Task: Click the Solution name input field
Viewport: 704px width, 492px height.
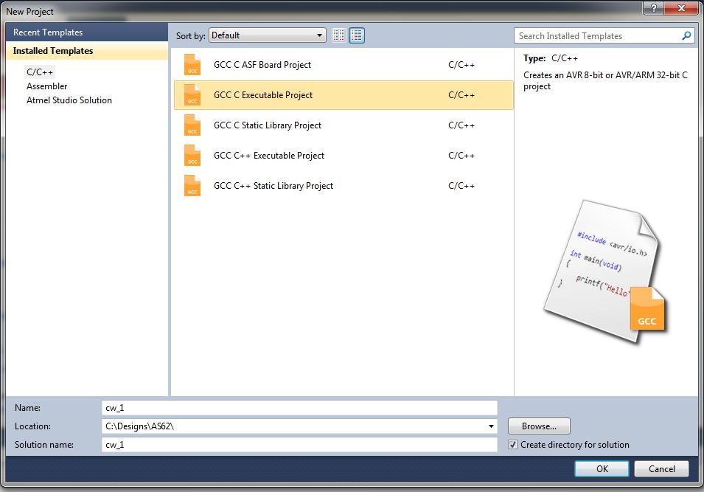Action: [299, 444]
